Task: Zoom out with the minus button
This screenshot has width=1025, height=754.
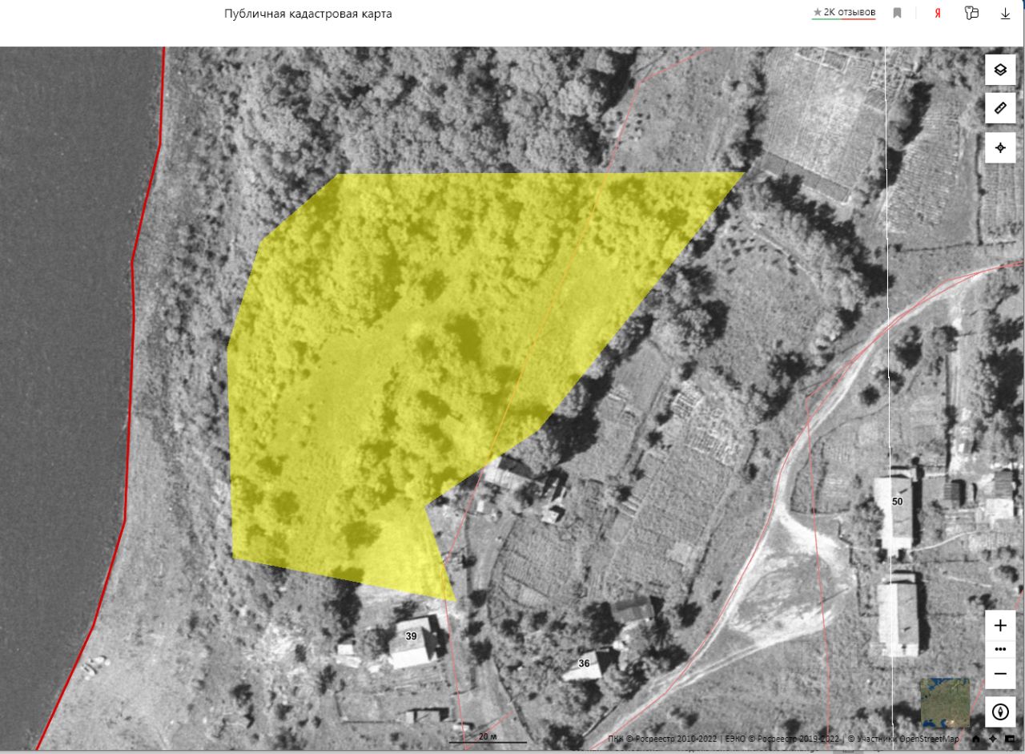Action: coord(1000,674)
